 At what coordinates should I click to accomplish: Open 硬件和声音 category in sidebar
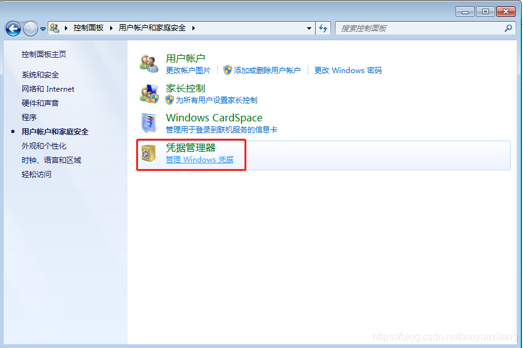(x=40, y=103)
